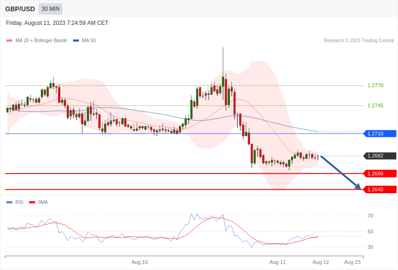Screen dimensions: 398x270
Task: Click the black 1.2682 current price tag
Action: pos(380,156)
